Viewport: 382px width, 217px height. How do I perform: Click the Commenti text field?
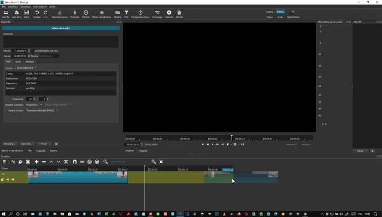[61, 42]
